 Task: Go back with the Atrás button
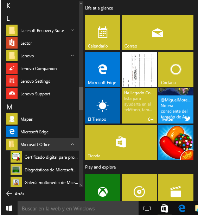[15, 194]
